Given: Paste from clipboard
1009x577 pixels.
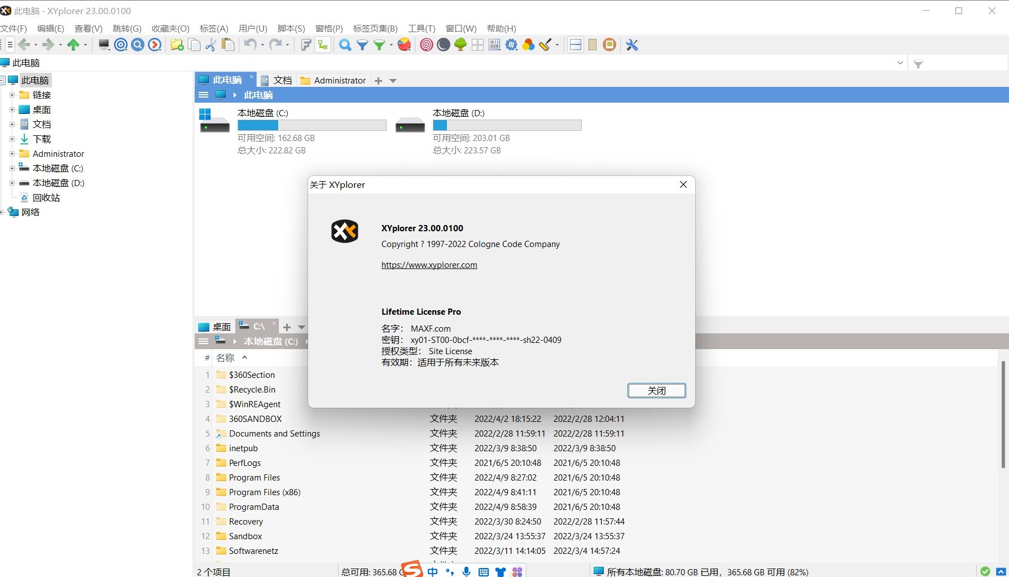Looking at the screenshot, I should [x=228, y=45].
